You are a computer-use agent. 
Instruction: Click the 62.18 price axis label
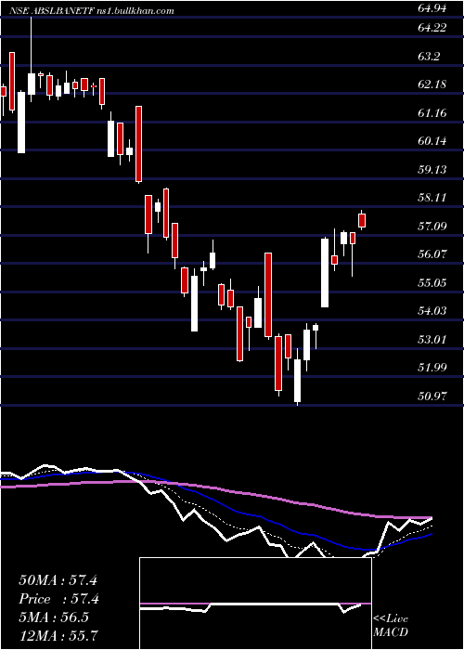tap(432, 84)
